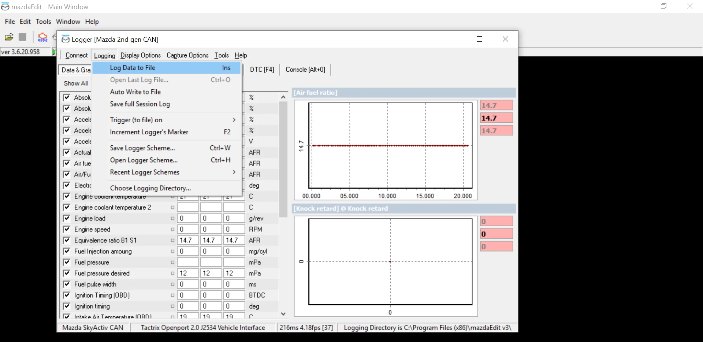Switch to the DTC [F4] tab
The width and height of the screenshot is (703, 342).
pos(262,70)
